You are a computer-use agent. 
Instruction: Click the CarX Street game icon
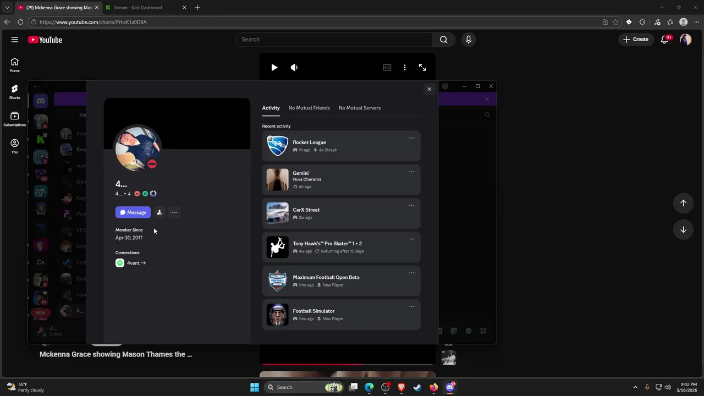tap(277, 213)
